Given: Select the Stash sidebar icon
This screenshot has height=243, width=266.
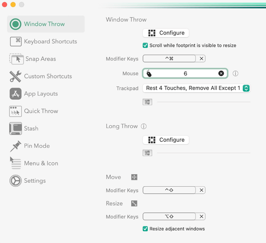Looking at the screenshot, I should tap(16, 129).
